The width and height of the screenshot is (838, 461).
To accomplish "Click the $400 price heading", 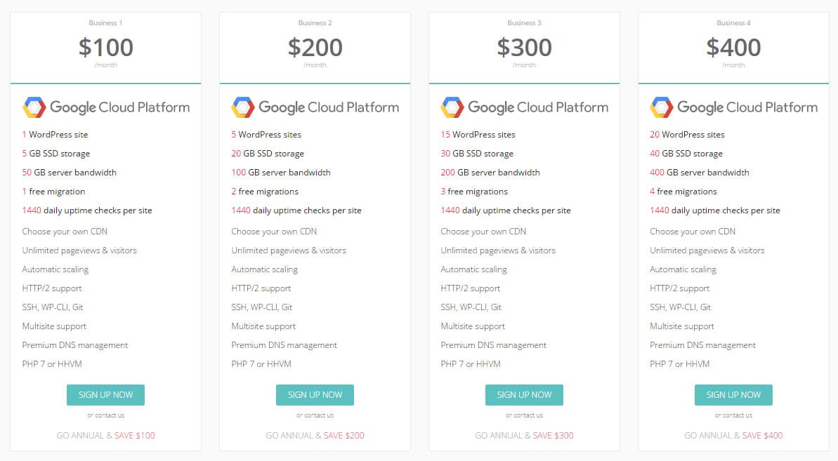I will [733, 47].
